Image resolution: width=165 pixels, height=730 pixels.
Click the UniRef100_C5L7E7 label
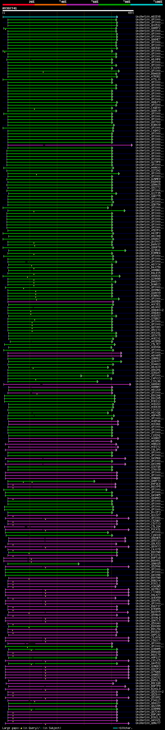click(x=148, y=344)
